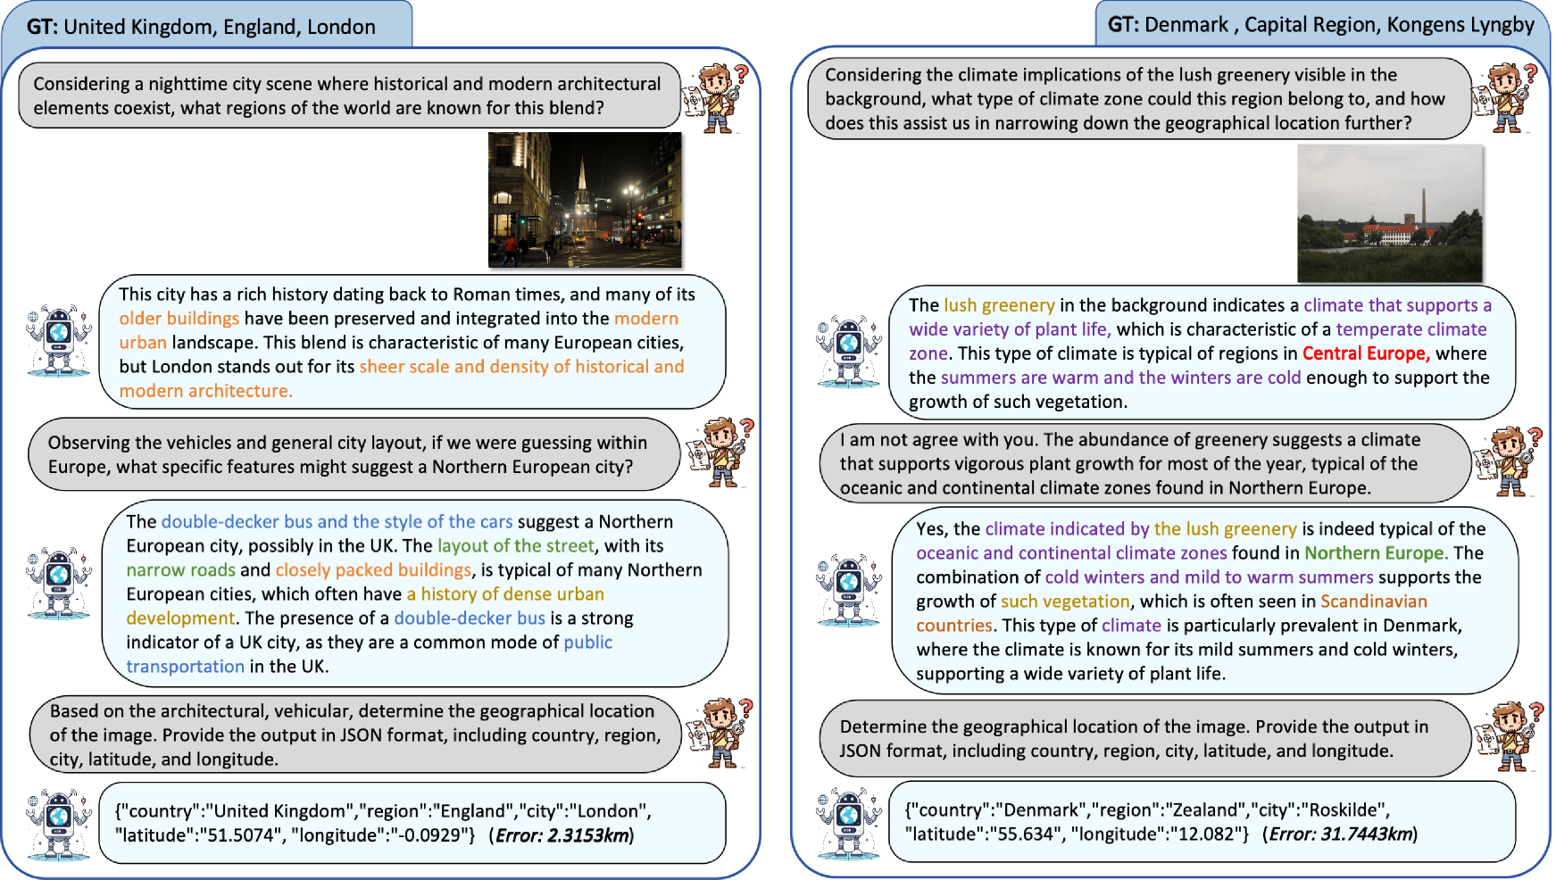Click the explorer avatar beside the nighttime city question
Screen dimensions: 1556x880
click(x=718, y=97)
